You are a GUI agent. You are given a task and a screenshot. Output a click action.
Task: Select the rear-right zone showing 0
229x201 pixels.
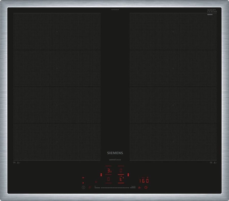pos(121,170)
